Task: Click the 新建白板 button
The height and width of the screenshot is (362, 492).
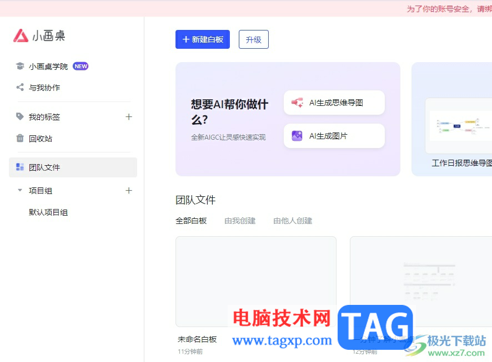Action: click(203, 39)
